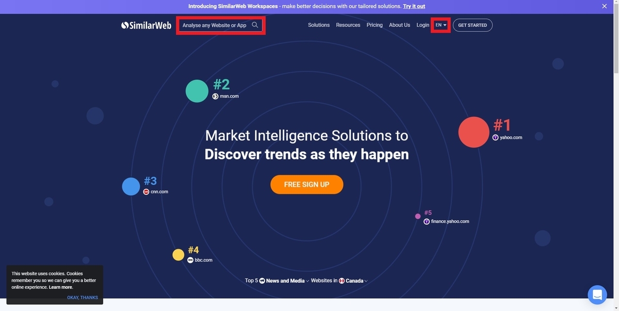Accept cookies with OKAY, THANKS
619x311 pixels.
click(83, 298)
